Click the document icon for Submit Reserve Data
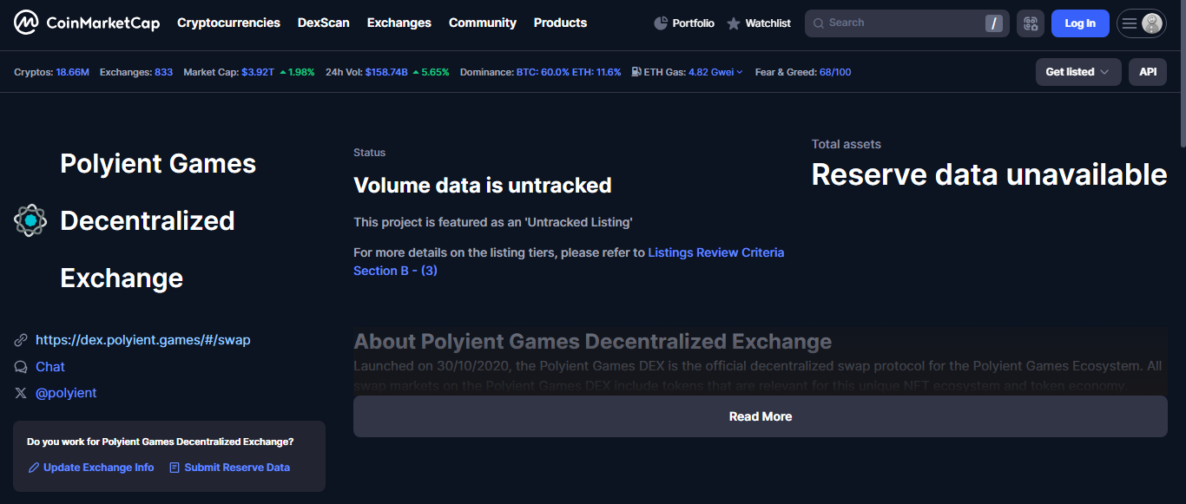The height and width of the screenshot is (504, 1186). [x=175, y=468]
